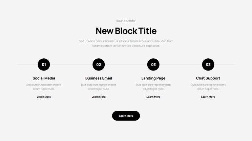This screenshot has width=252, height=141.
Task: Open the Learn More link under Business Email
Action: (98, 97)
